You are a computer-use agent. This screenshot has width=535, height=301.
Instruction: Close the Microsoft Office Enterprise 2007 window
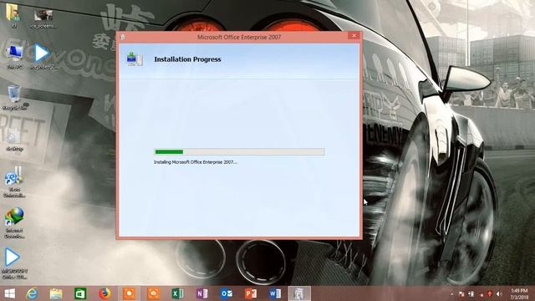click(x=354, y=35)
